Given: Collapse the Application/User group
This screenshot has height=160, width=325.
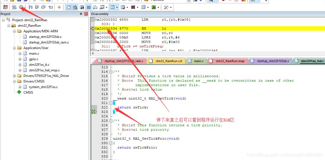Looking at the screenshot, I should point(14,48).
